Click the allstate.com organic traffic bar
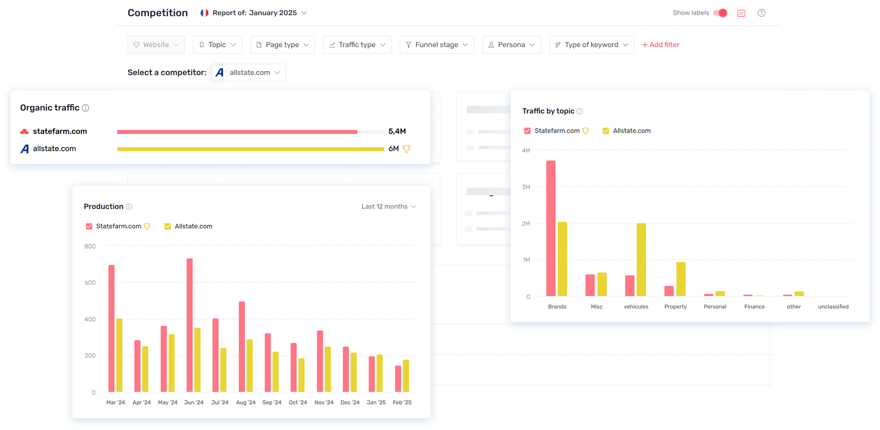This screenshot has height=430, width=880. pos(251,149)
